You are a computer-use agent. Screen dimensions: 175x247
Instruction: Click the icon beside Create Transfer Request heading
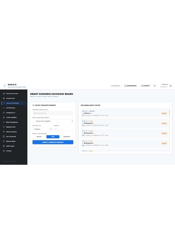tap(33, 105)
